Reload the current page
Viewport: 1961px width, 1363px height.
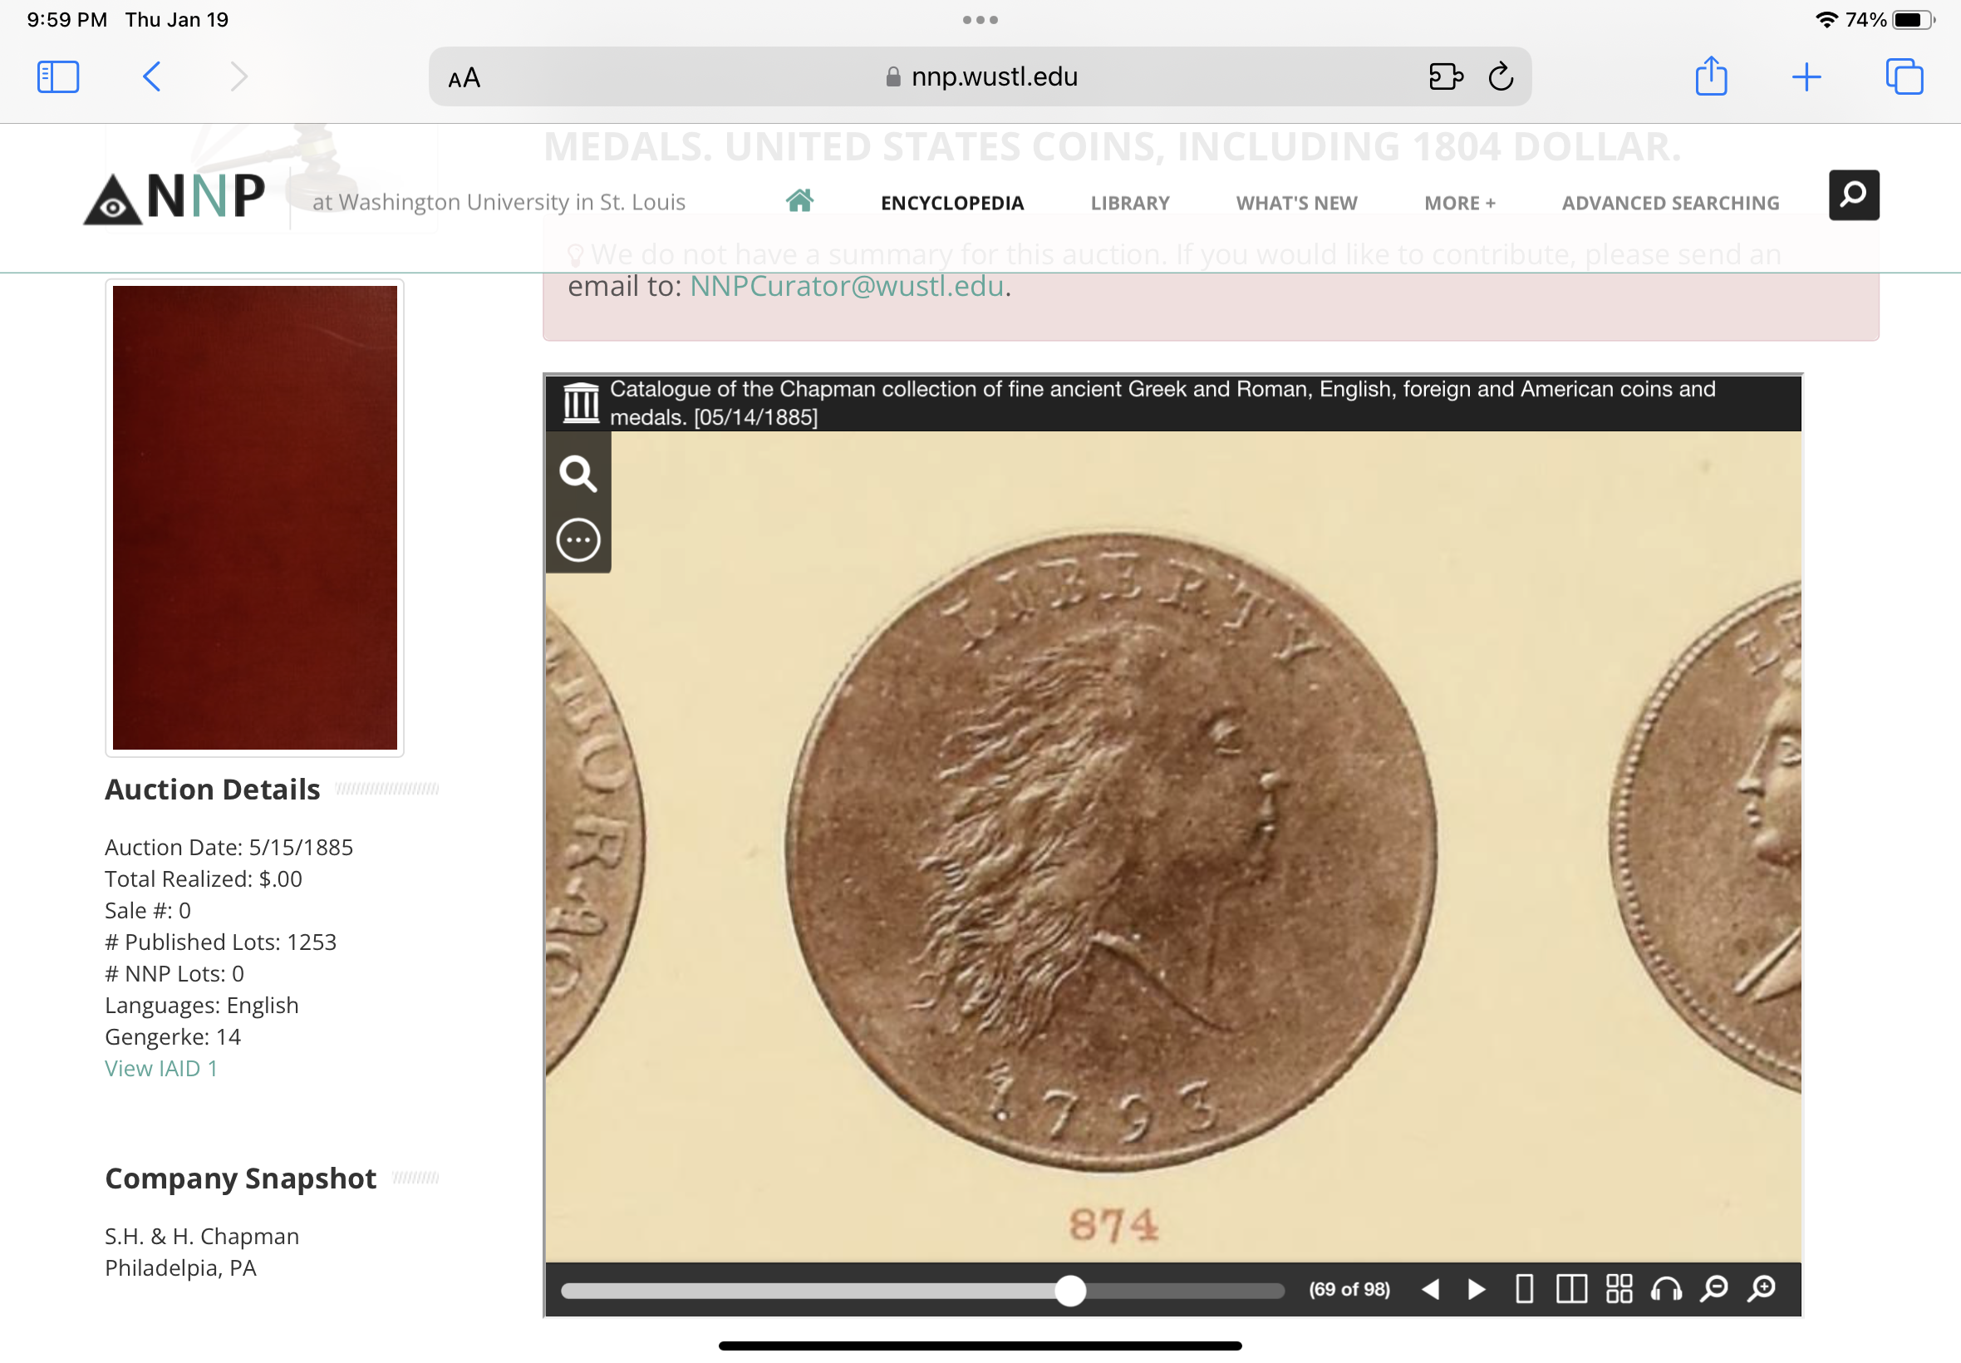[x=1501, y=76]
